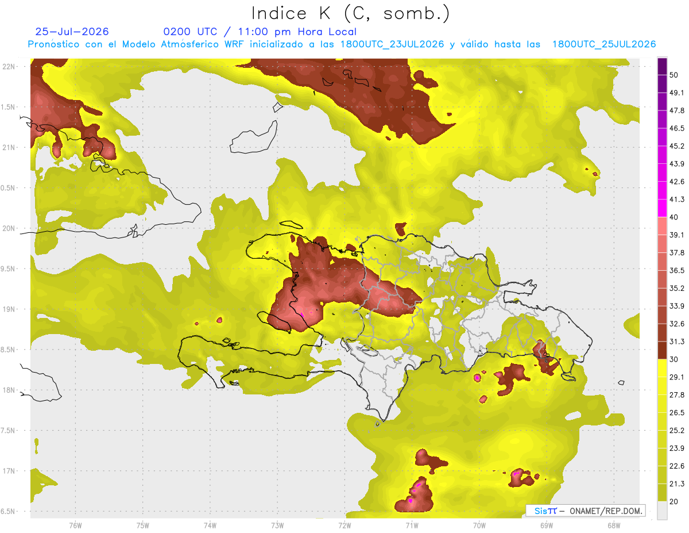Click the color scale value "20"

pyautogui.click(x=674, y=502)
